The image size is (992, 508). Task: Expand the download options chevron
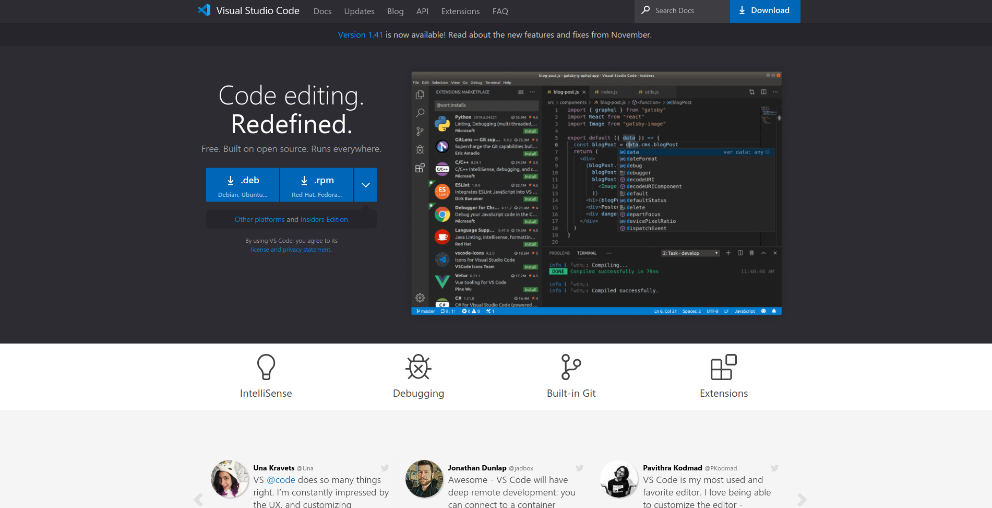tap(365, 185)
